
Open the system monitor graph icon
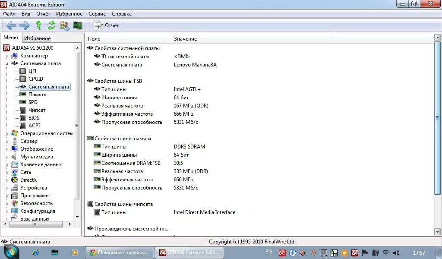pos(78,25)
